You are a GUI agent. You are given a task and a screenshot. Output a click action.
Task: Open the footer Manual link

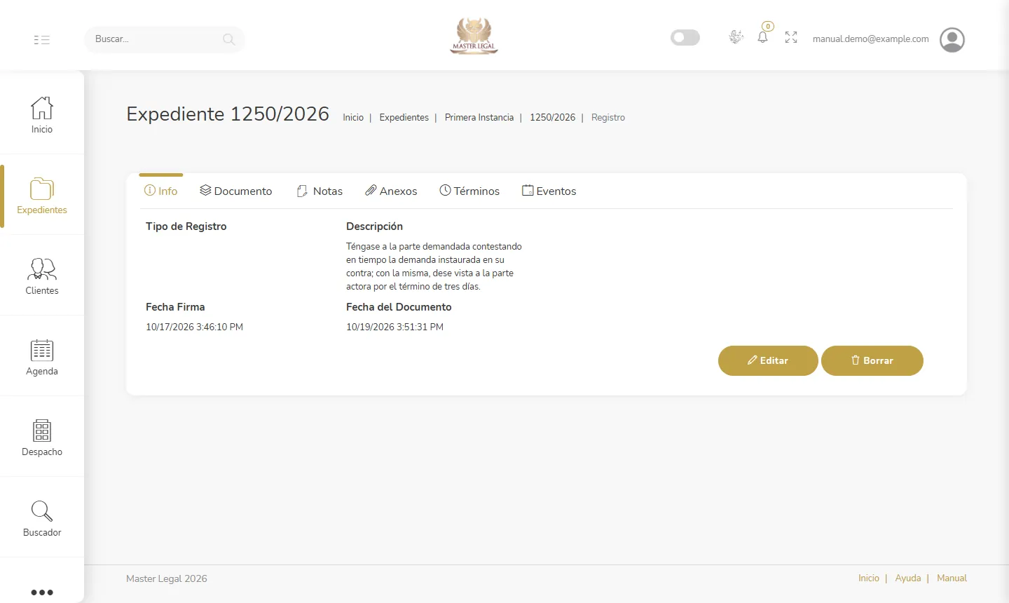(x=952, y=578)
